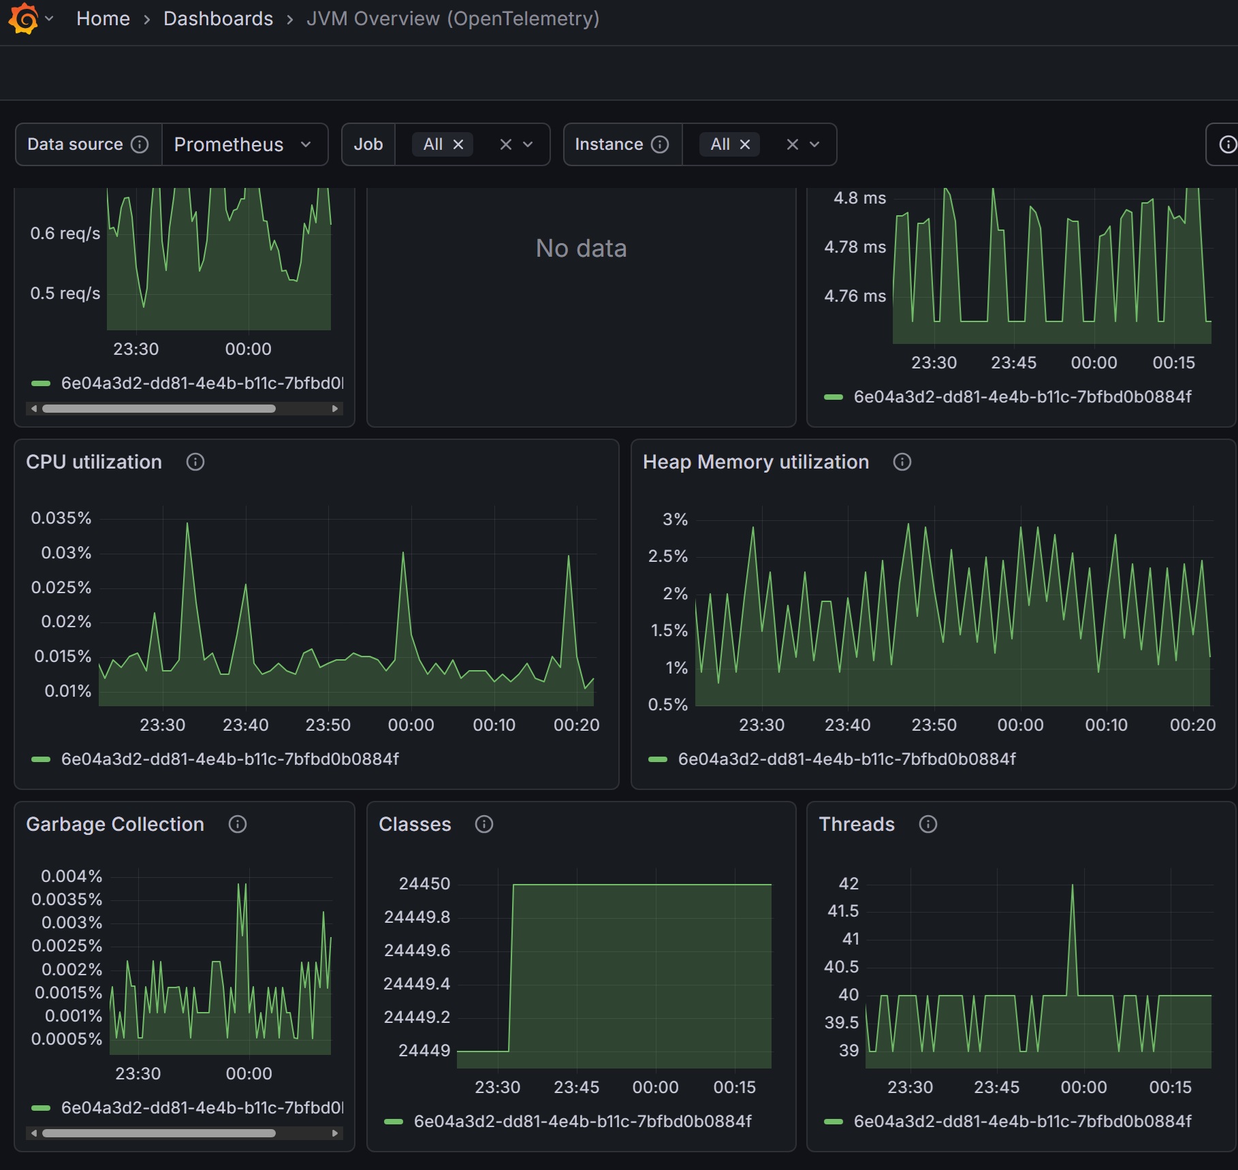Click the Instance variable info icon
1238x1170 pixels.
point(660,144)
